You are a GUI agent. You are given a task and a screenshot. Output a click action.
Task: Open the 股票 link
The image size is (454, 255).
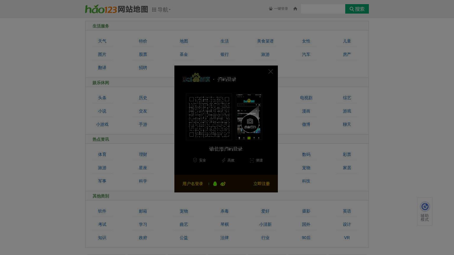(143, 54)
